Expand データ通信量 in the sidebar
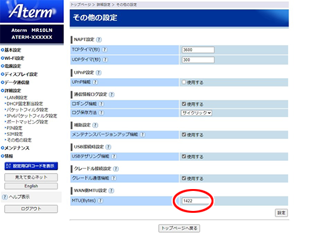The width and height of the screenshot is (313, 246). [15, 83]
